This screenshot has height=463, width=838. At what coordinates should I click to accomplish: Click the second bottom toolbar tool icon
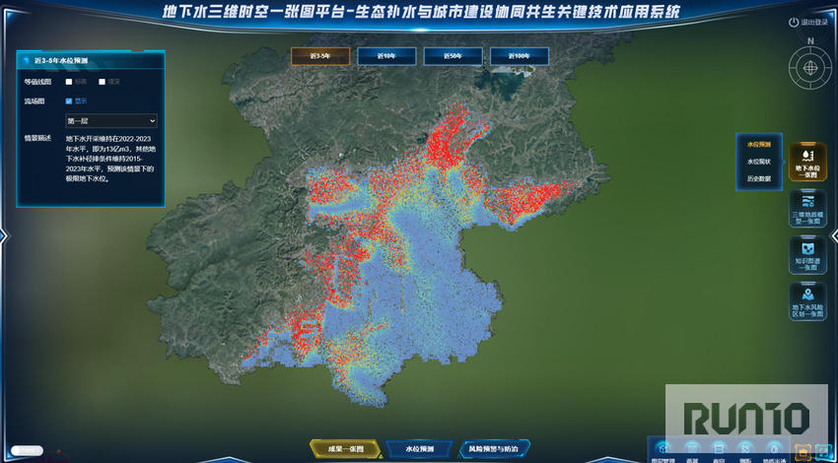(x=692, y=448)
